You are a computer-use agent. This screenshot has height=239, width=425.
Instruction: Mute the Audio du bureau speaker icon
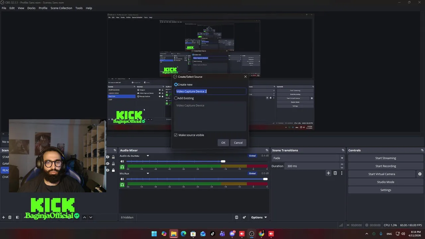coord(122,161)
